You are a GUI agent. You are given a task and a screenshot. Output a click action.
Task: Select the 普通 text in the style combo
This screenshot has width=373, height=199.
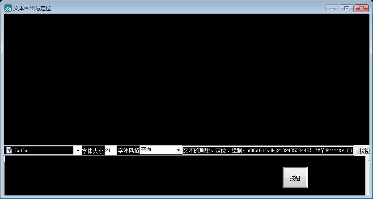click(146, 150)
